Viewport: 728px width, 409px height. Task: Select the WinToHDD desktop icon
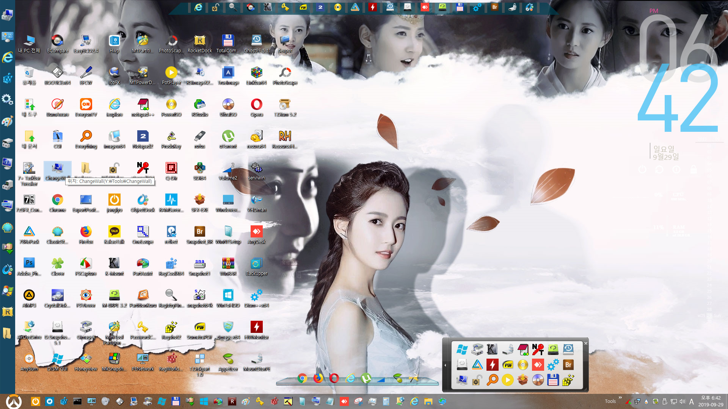[228, 298]
